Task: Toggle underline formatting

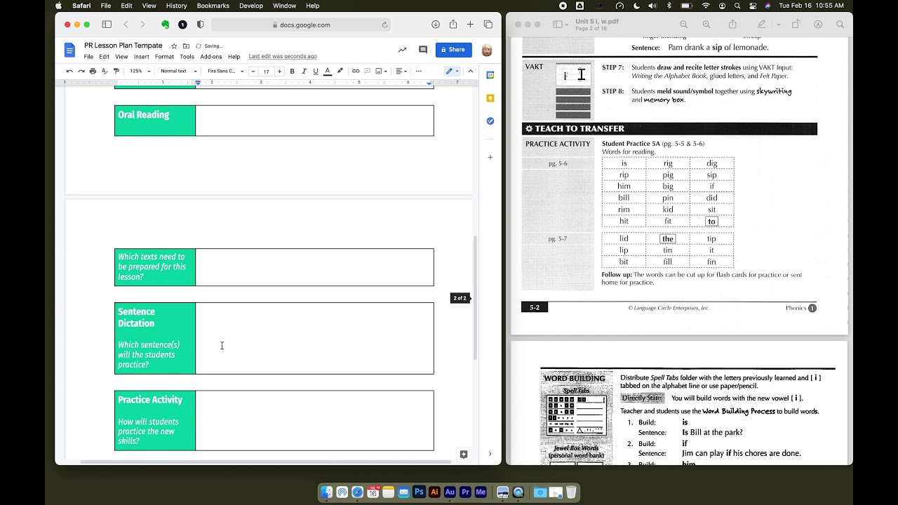Action: click(x=316, y=71)
